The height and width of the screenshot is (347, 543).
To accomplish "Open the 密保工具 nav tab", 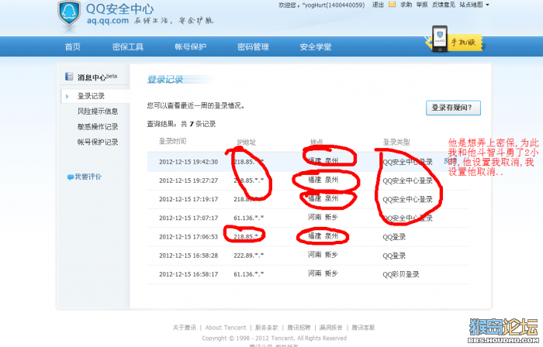I will click(x=128, y=46).
